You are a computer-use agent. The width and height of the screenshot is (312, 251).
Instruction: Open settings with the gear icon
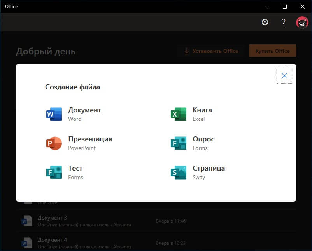(x=265, y=22)
